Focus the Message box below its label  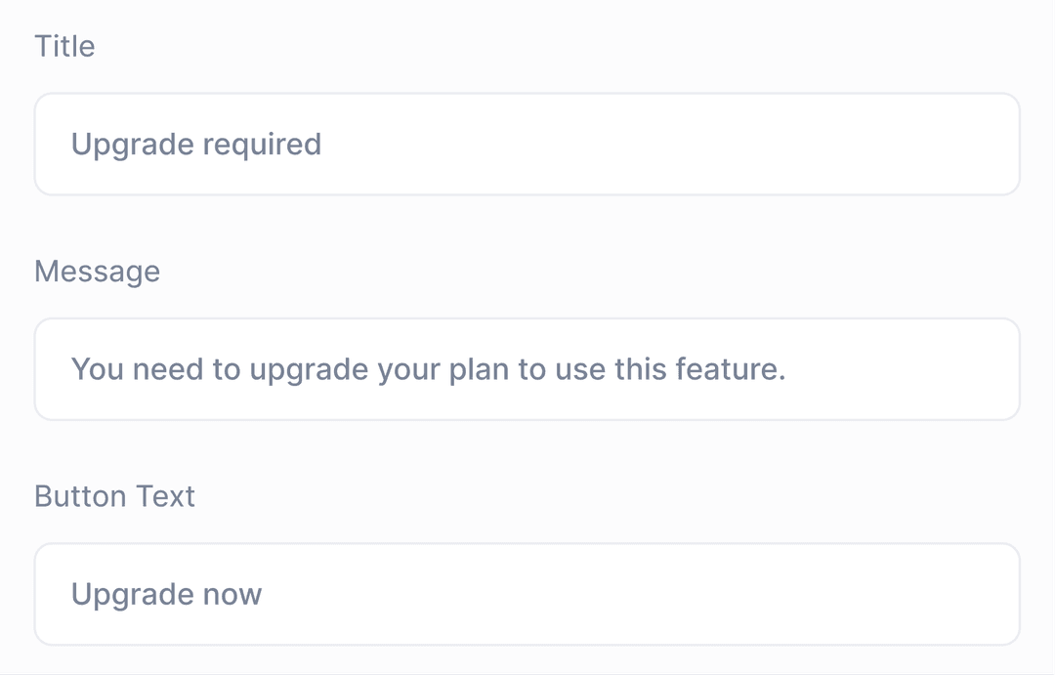[x=527, y=369]
